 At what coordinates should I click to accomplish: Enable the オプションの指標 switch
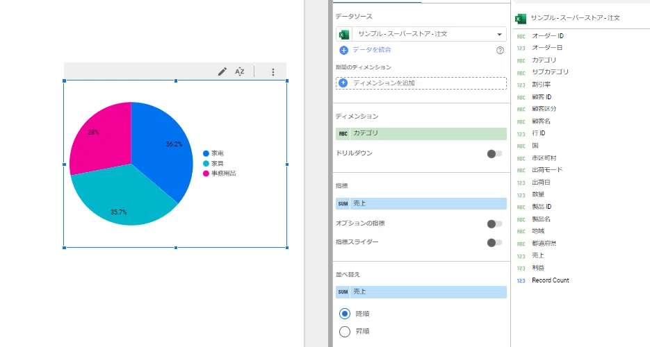click(494, 223)
